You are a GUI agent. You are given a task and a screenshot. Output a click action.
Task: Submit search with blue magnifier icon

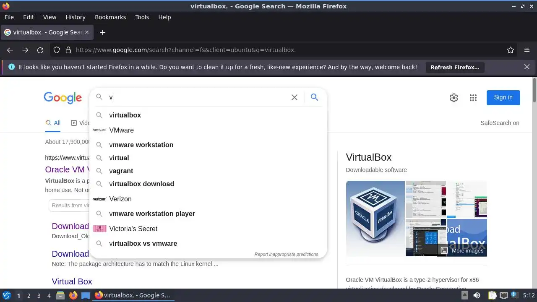(x=314, y=97)
